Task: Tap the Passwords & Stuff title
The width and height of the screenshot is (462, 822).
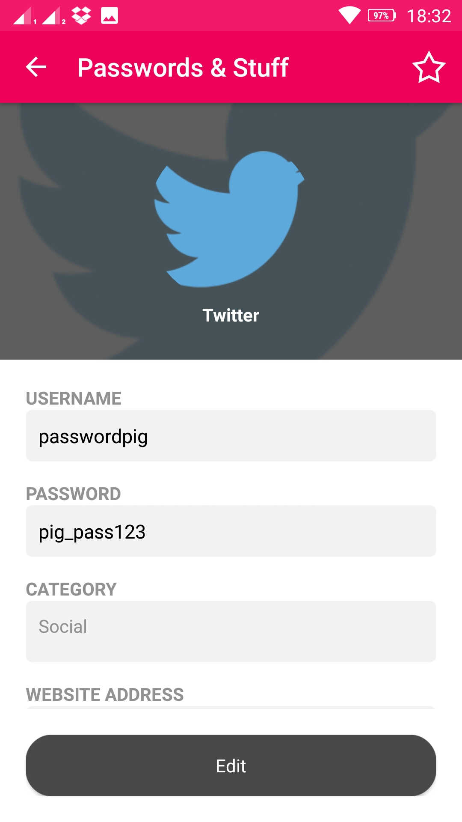Action: click(183, 68)
